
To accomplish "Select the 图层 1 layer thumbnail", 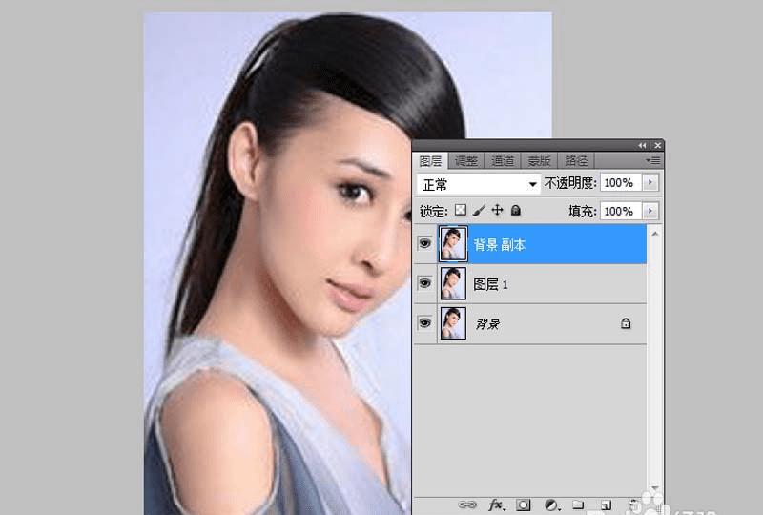I will [x=453, y=283].
